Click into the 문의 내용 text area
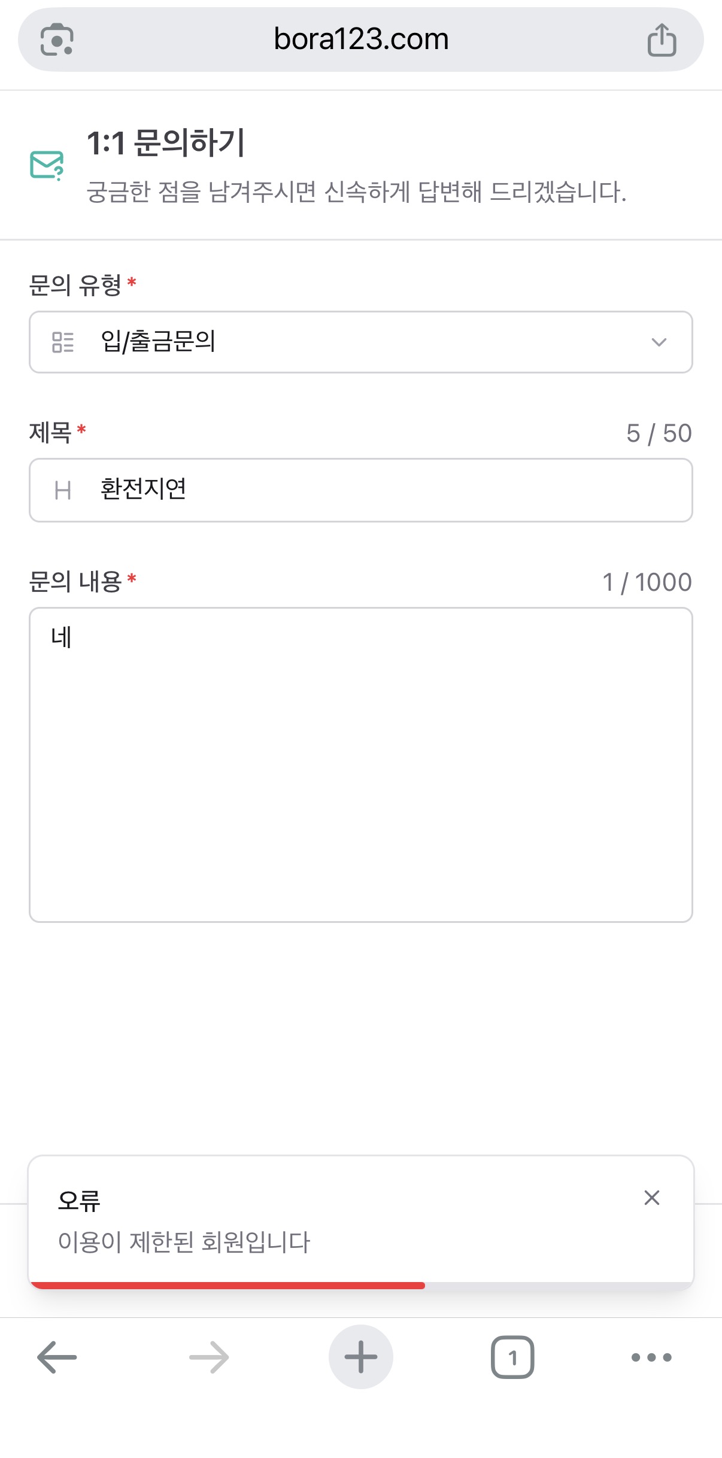This screenshot has width=722, height=1458. (361, 765)
